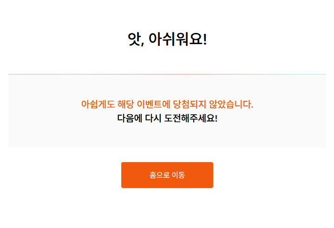
Task: Click the word 앗 in the heading
Action: pyautogui.click(x=134, y=39)
